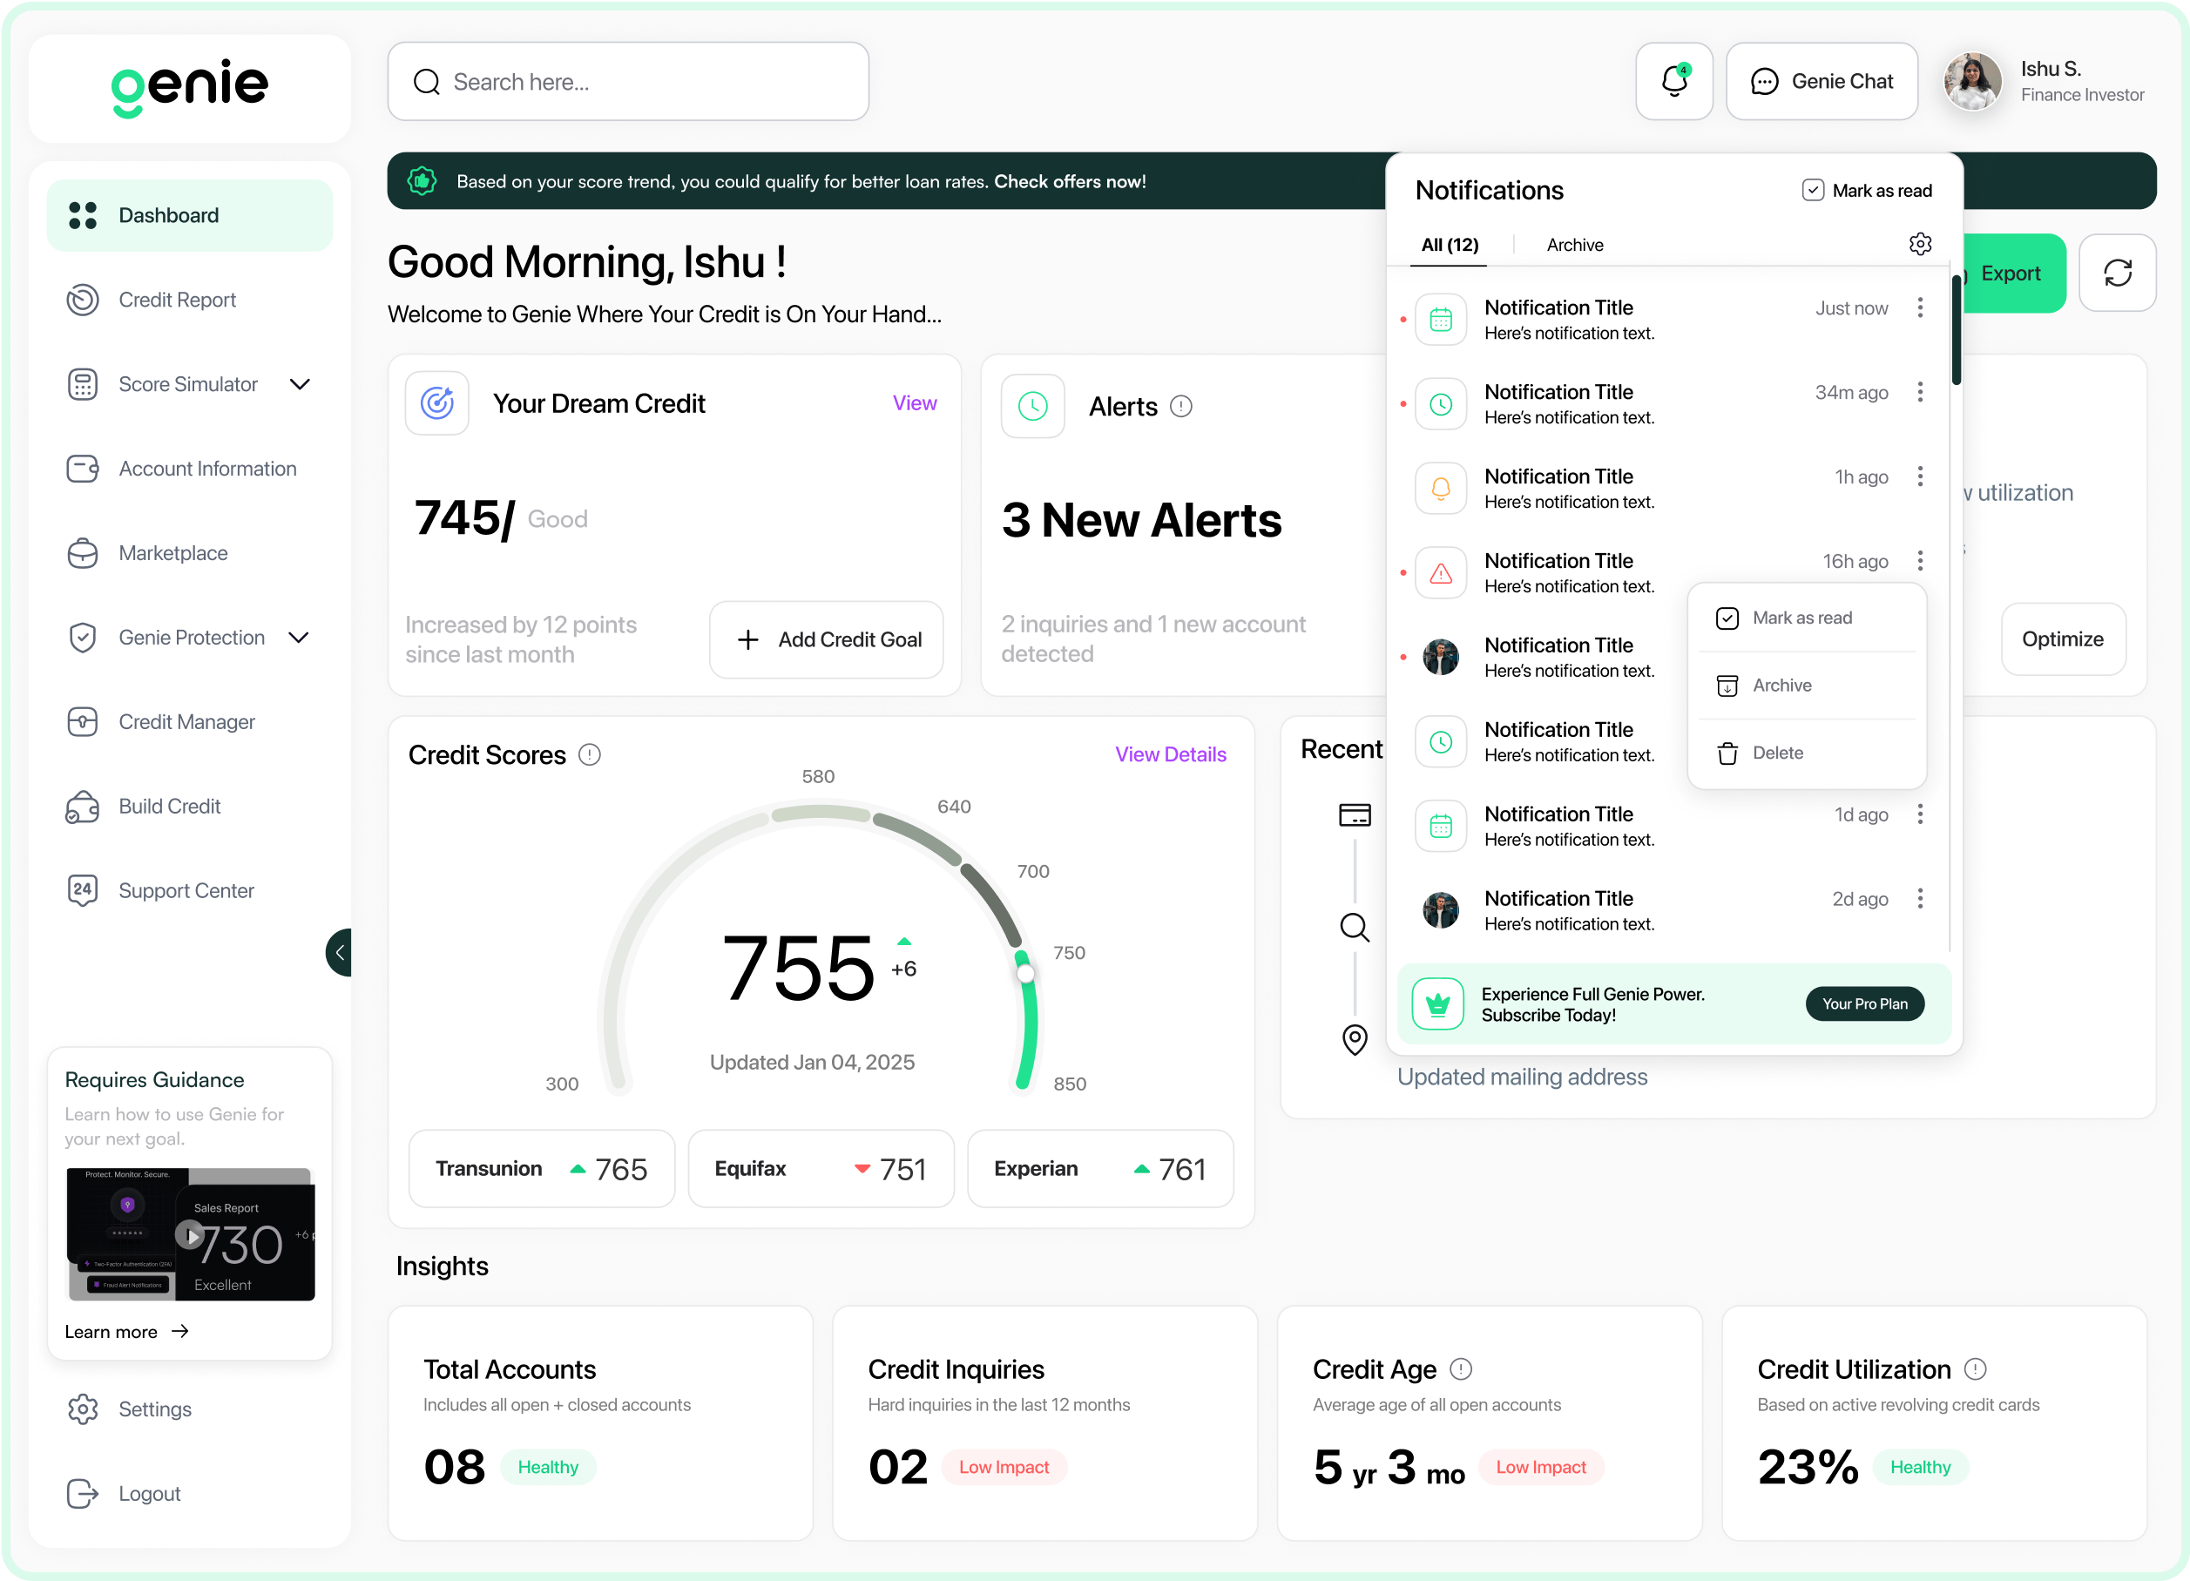Click the Add Credit Goal button

tap(827, 639)
